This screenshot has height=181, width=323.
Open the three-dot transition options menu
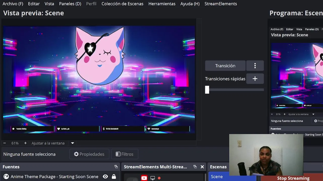click(x=255, y=66)
